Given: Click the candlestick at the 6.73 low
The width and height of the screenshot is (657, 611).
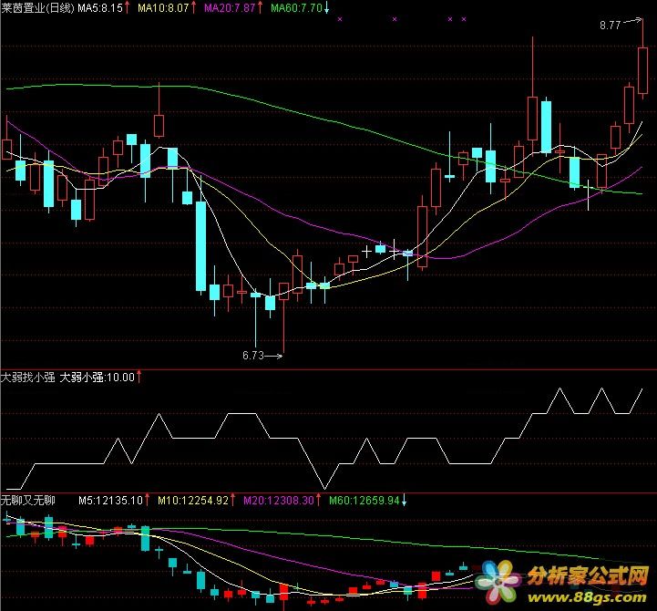Looking at the screenshot, I should point(283,291).
